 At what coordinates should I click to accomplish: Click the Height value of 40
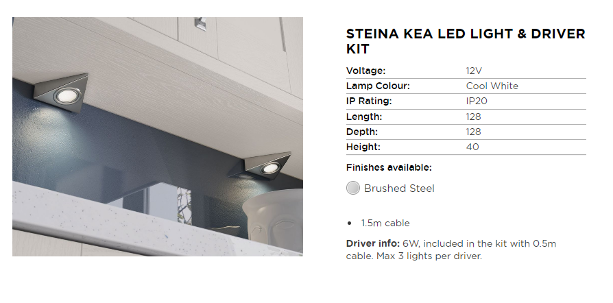[472, 147]
